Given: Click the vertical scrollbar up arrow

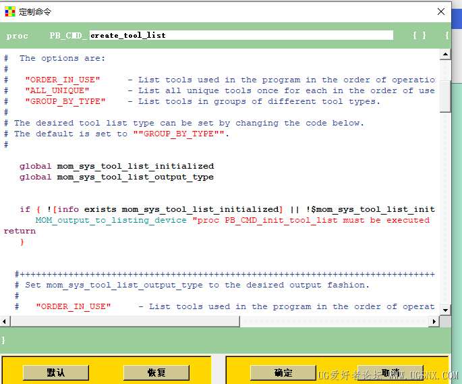Looking at the screenshot, I should pos(445,54).
